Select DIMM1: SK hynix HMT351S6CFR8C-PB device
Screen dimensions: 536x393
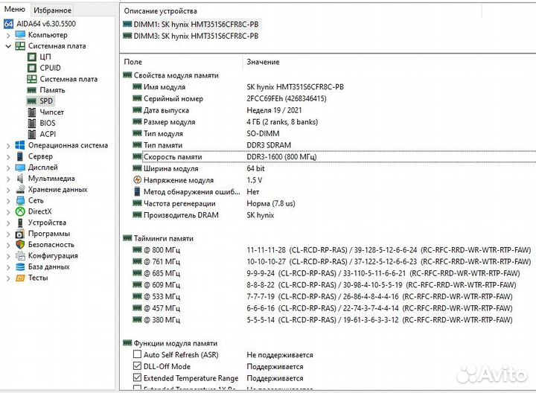(x=191, y=24)
